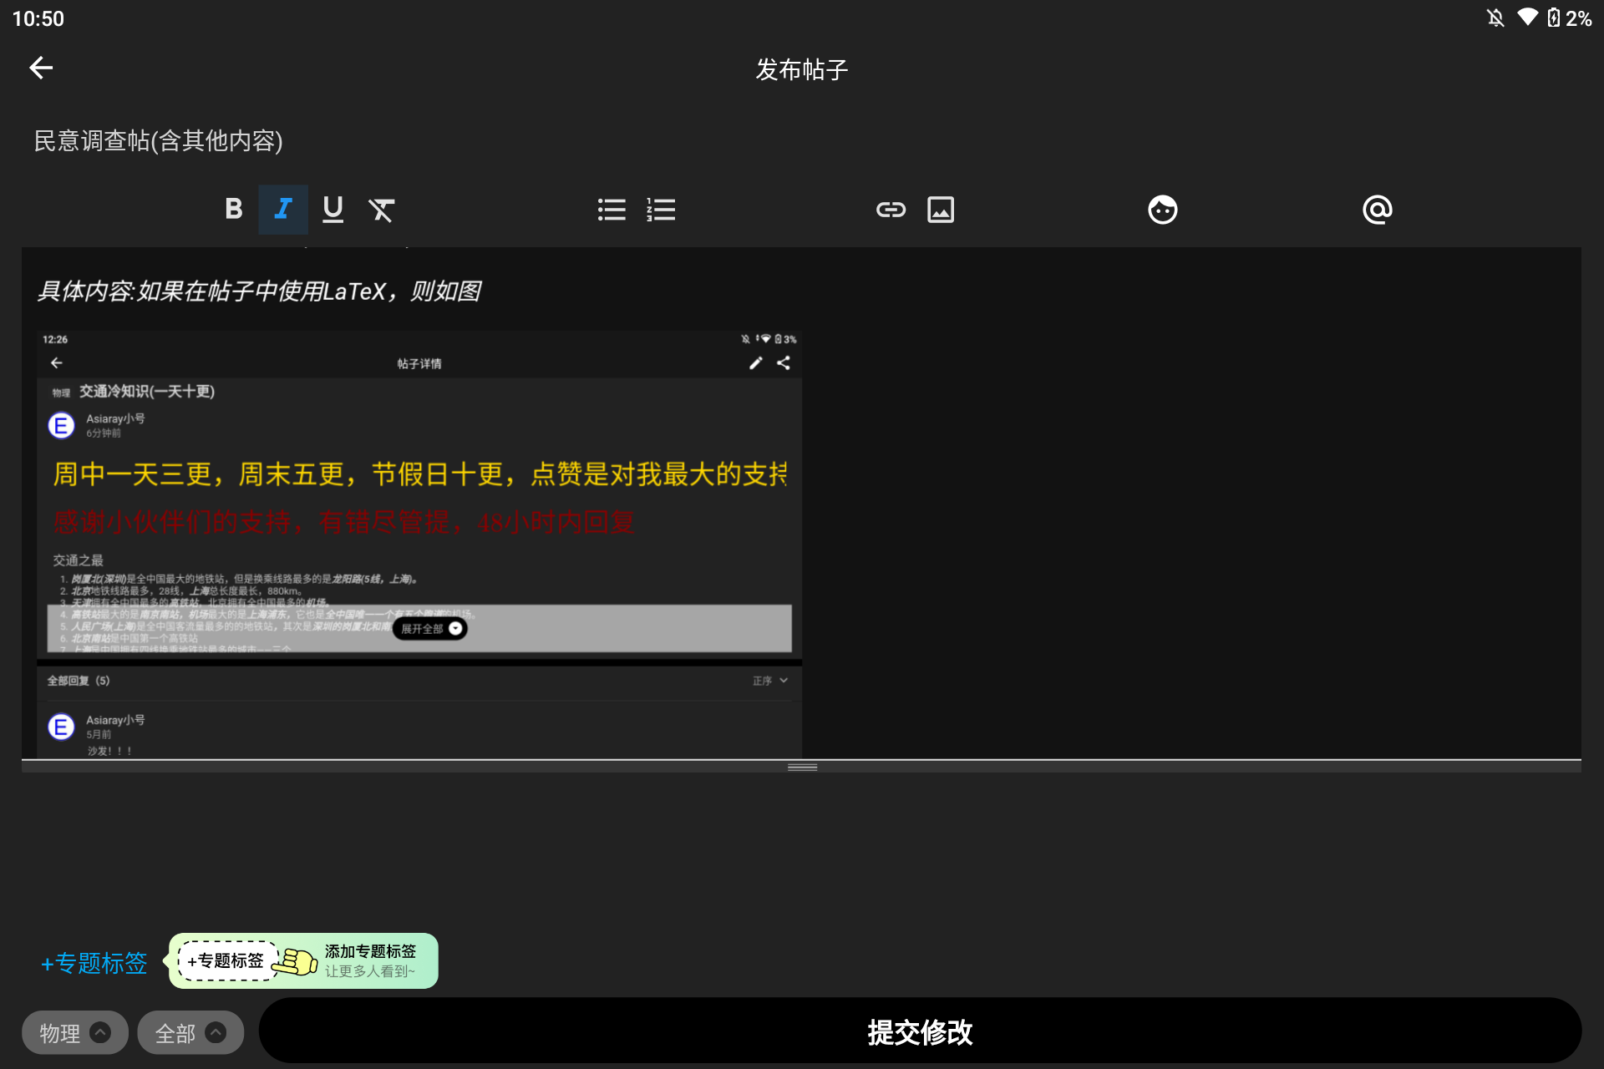
Task: Select the embedded screenshot image
Action: [x=419, y=544]
